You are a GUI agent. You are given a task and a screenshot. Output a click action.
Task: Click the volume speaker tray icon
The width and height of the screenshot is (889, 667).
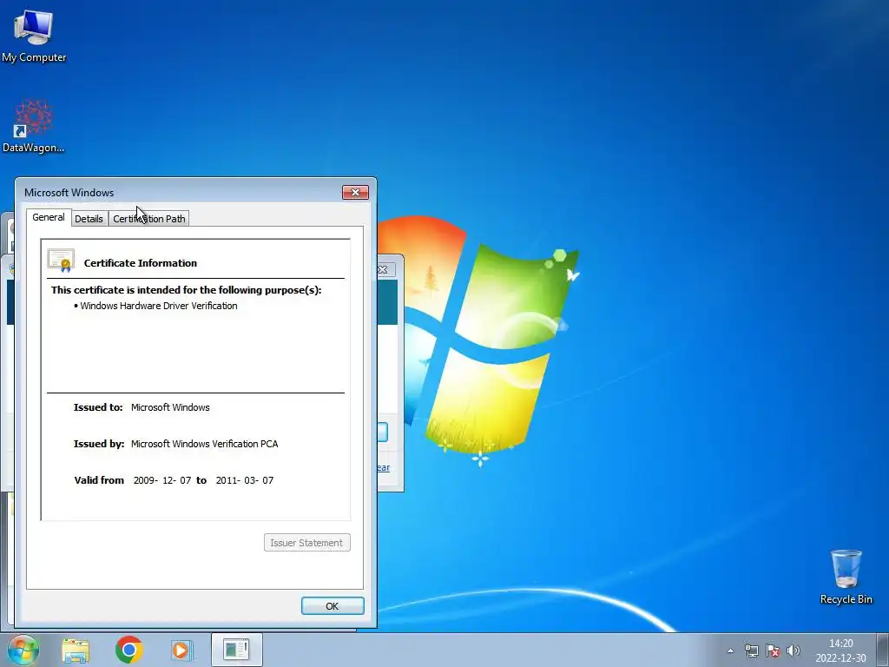pyautogui.click(x=794, y=650)
